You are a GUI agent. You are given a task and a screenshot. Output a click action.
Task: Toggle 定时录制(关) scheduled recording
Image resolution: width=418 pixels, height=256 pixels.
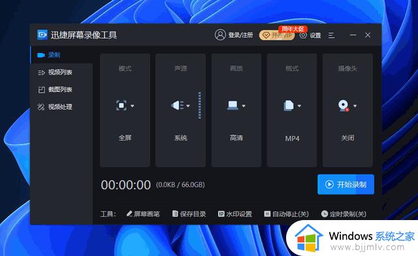click(x=344, y=214)
